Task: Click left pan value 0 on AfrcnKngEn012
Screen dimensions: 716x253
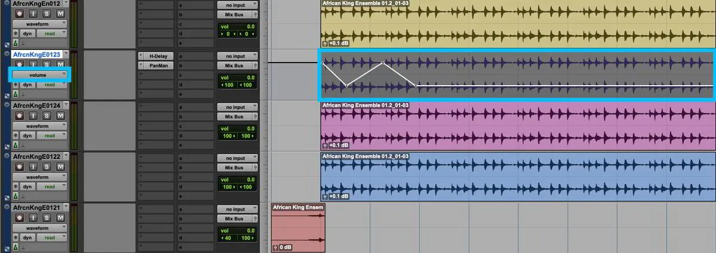Action: coord(227,34)
